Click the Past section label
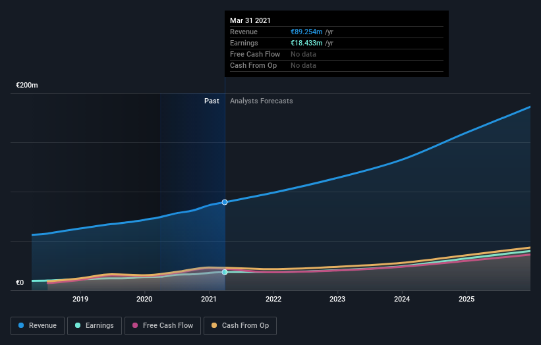The height and width of the screenshot is (345, 541). click(212, 101)
